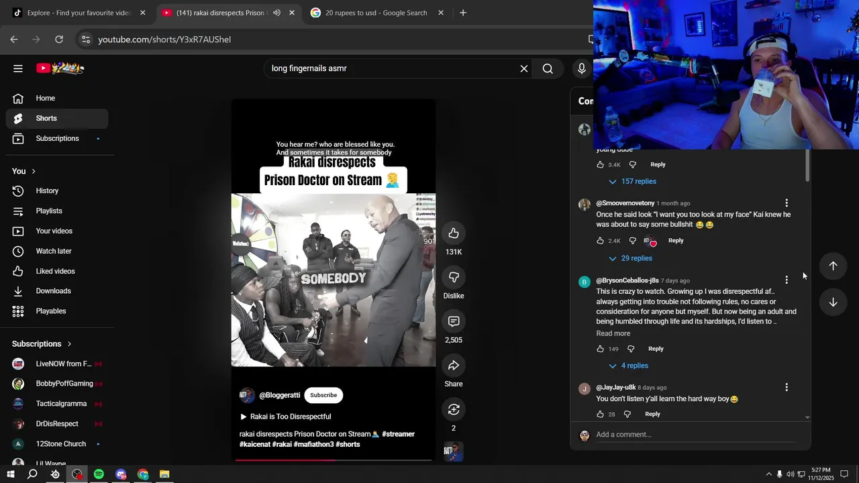Expand the 4 replies thread

628,366
